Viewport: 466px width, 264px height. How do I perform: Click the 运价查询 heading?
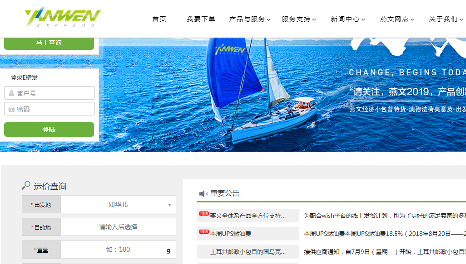pyautogui.click(x=50, y=186)
